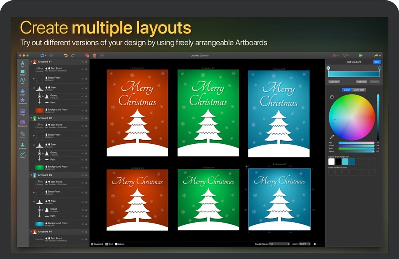Select the white swatch from artboard colors
This screenshot has width=399, height=259.
point(331,162)
